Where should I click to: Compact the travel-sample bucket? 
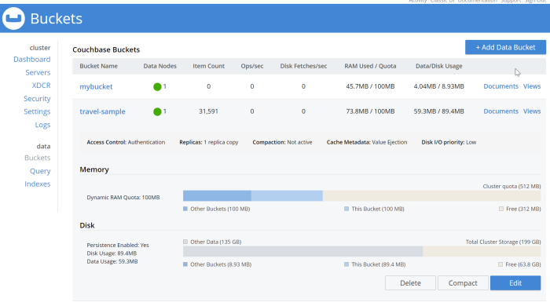[x=463, y=283]
